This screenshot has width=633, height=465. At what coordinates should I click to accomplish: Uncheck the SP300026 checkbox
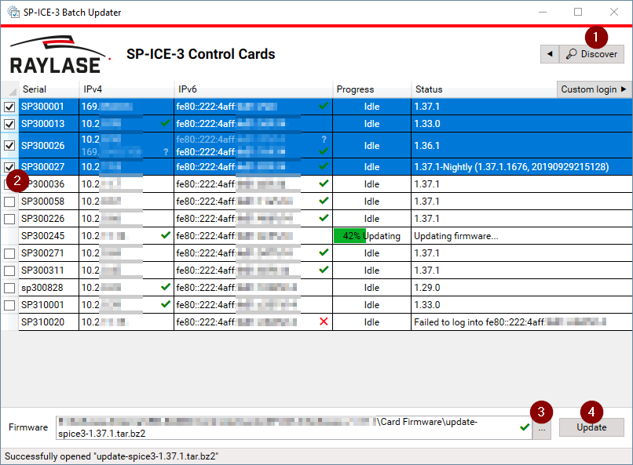9,146
